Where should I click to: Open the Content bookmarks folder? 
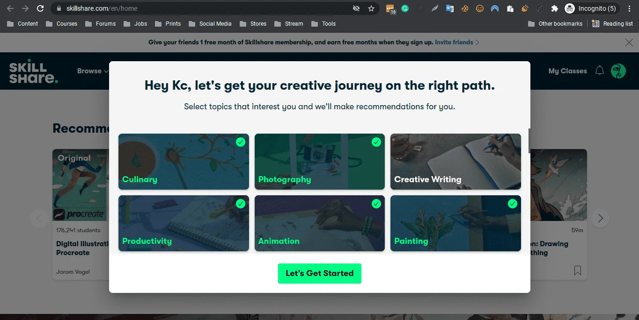(23, 23)
